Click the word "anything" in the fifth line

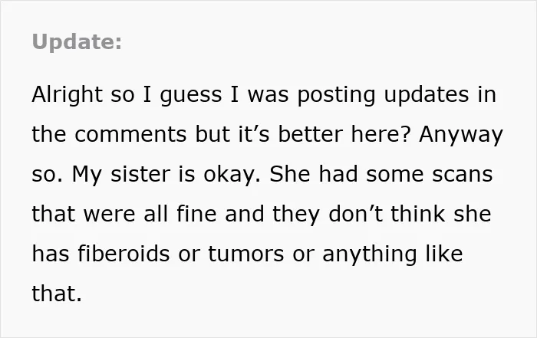click(x=370, y=254)
